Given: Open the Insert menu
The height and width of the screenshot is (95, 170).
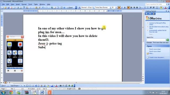Looking at the screenshot, I should (18, 4).
